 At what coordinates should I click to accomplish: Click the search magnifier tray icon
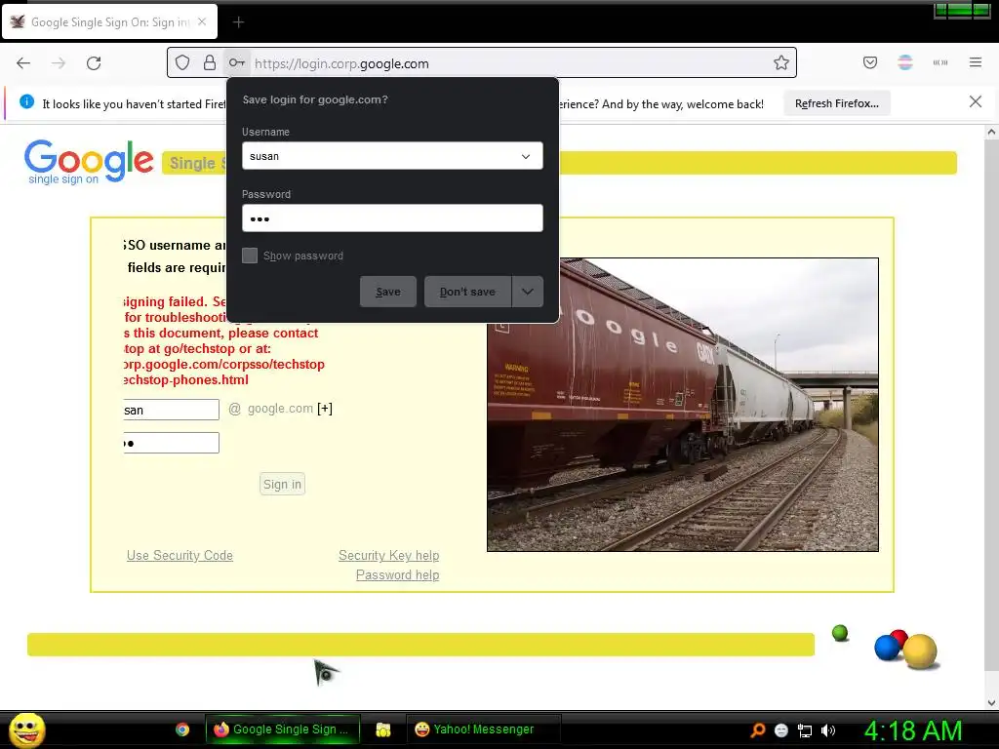(757, 729)
